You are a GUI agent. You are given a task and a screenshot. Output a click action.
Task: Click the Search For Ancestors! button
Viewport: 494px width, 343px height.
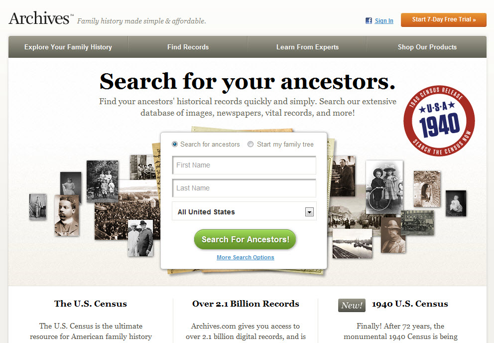245,239
